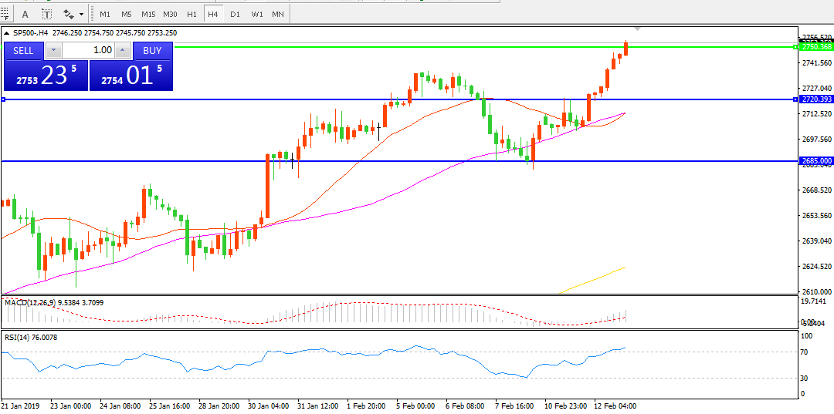The width and height of the screenshot is (834, 414).
Task: Select the M15 timeframe button
Action: click(148, 14)
